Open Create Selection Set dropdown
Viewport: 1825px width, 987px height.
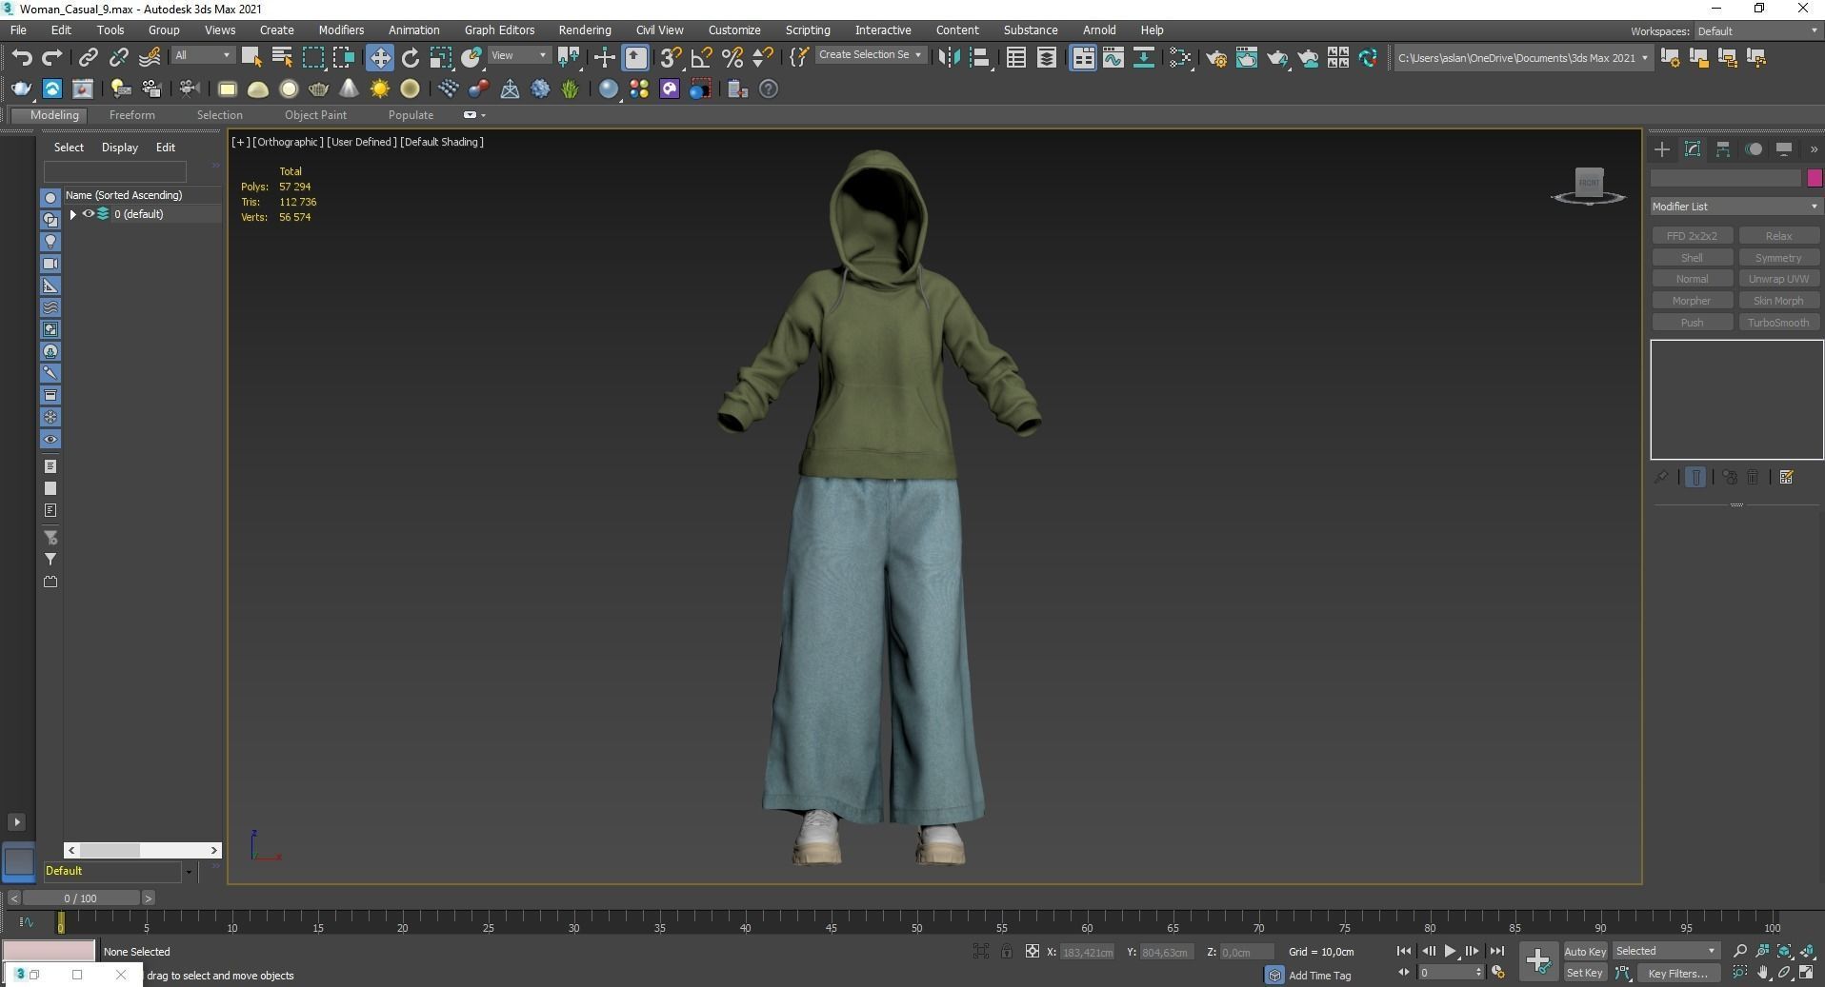pyautogui.click(x=871, y=54)
